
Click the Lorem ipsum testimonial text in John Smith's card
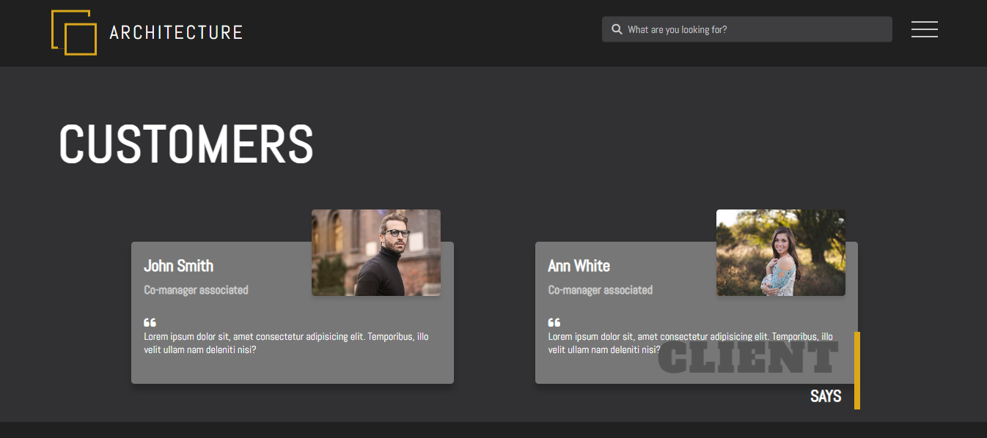tap(286, 344)
